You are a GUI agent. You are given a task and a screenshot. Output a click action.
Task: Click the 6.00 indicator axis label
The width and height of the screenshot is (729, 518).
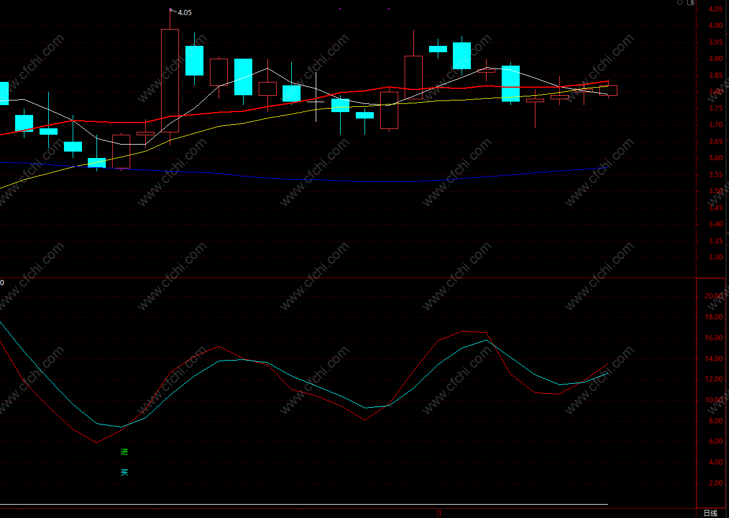[x=716, y=441]
